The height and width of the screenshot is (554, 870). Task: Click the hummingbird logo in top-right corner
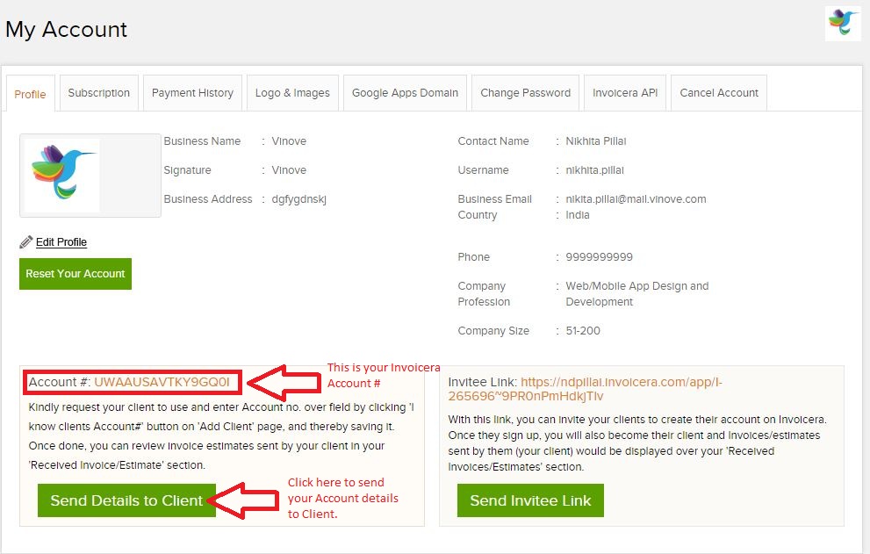click(x=842, y=24)
